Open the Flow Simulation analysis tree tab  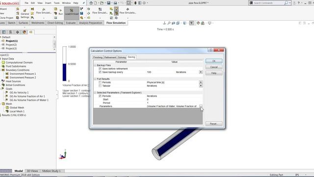coord(31,32)
